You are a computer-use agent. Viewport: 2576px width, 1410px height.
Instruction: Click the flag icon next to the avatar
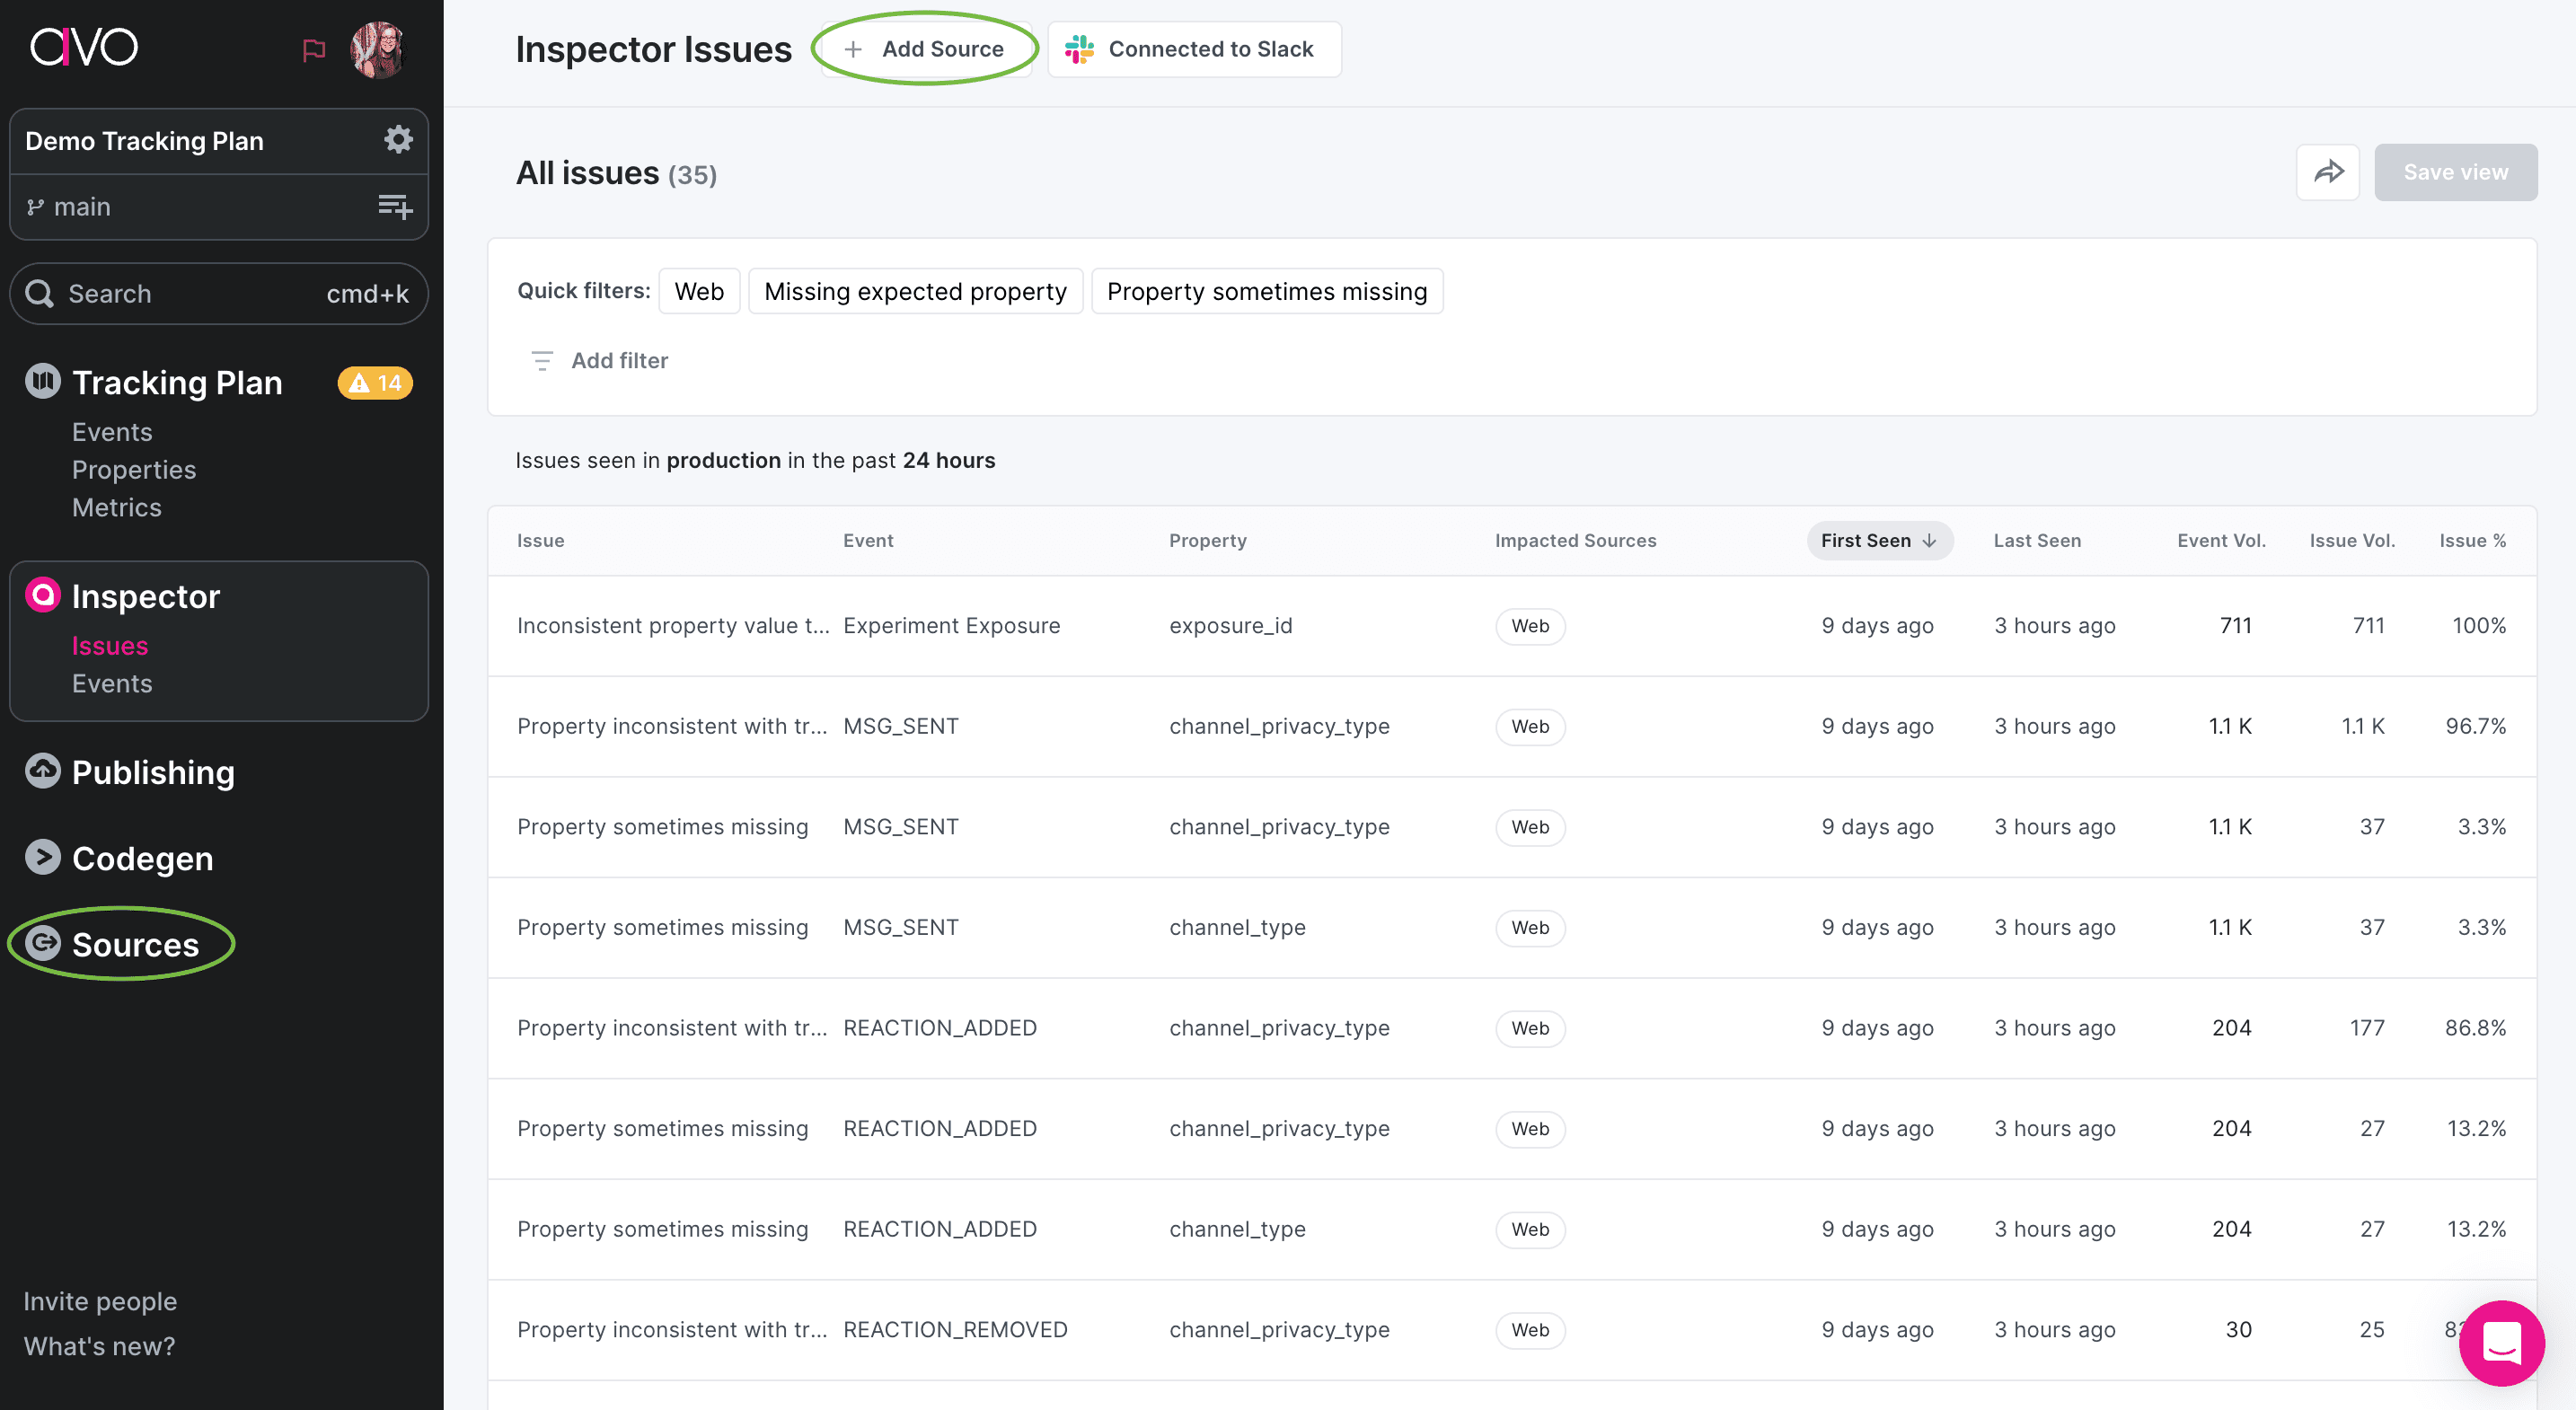pos(314,48)
